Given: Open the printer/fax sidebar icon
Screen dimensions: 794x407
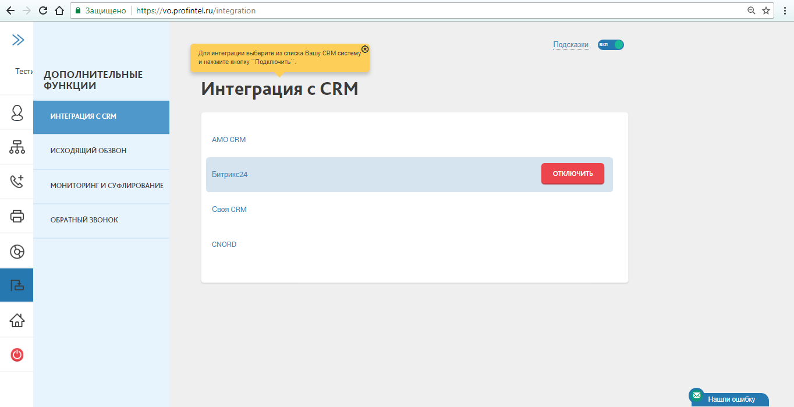Looking at the screenshot, I should point(17,216).
